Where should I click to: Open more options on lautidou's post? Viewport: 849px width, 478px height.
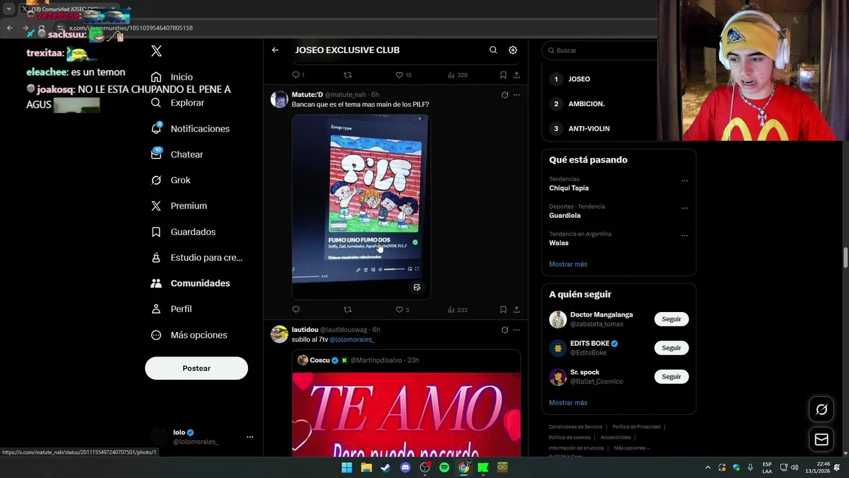point(517,330)
